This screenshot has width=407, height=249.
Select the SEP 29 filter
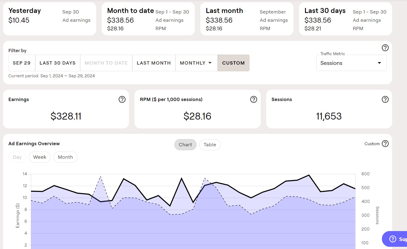[22, 63]
